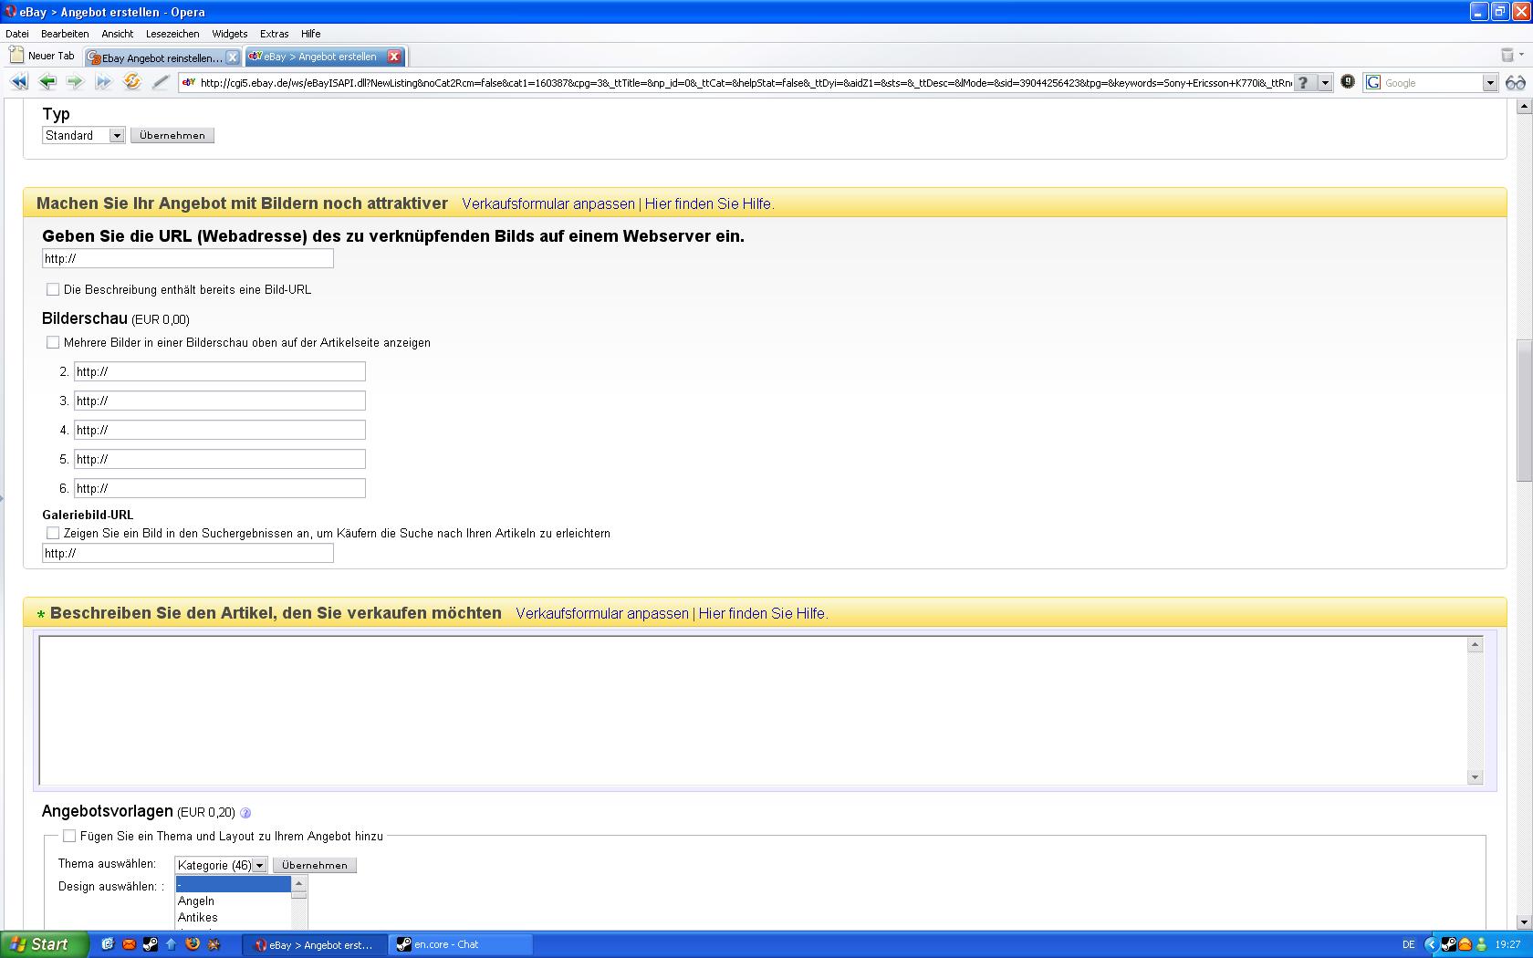Go back with the green back arrow
The image size is (1533, 958).
47,82
